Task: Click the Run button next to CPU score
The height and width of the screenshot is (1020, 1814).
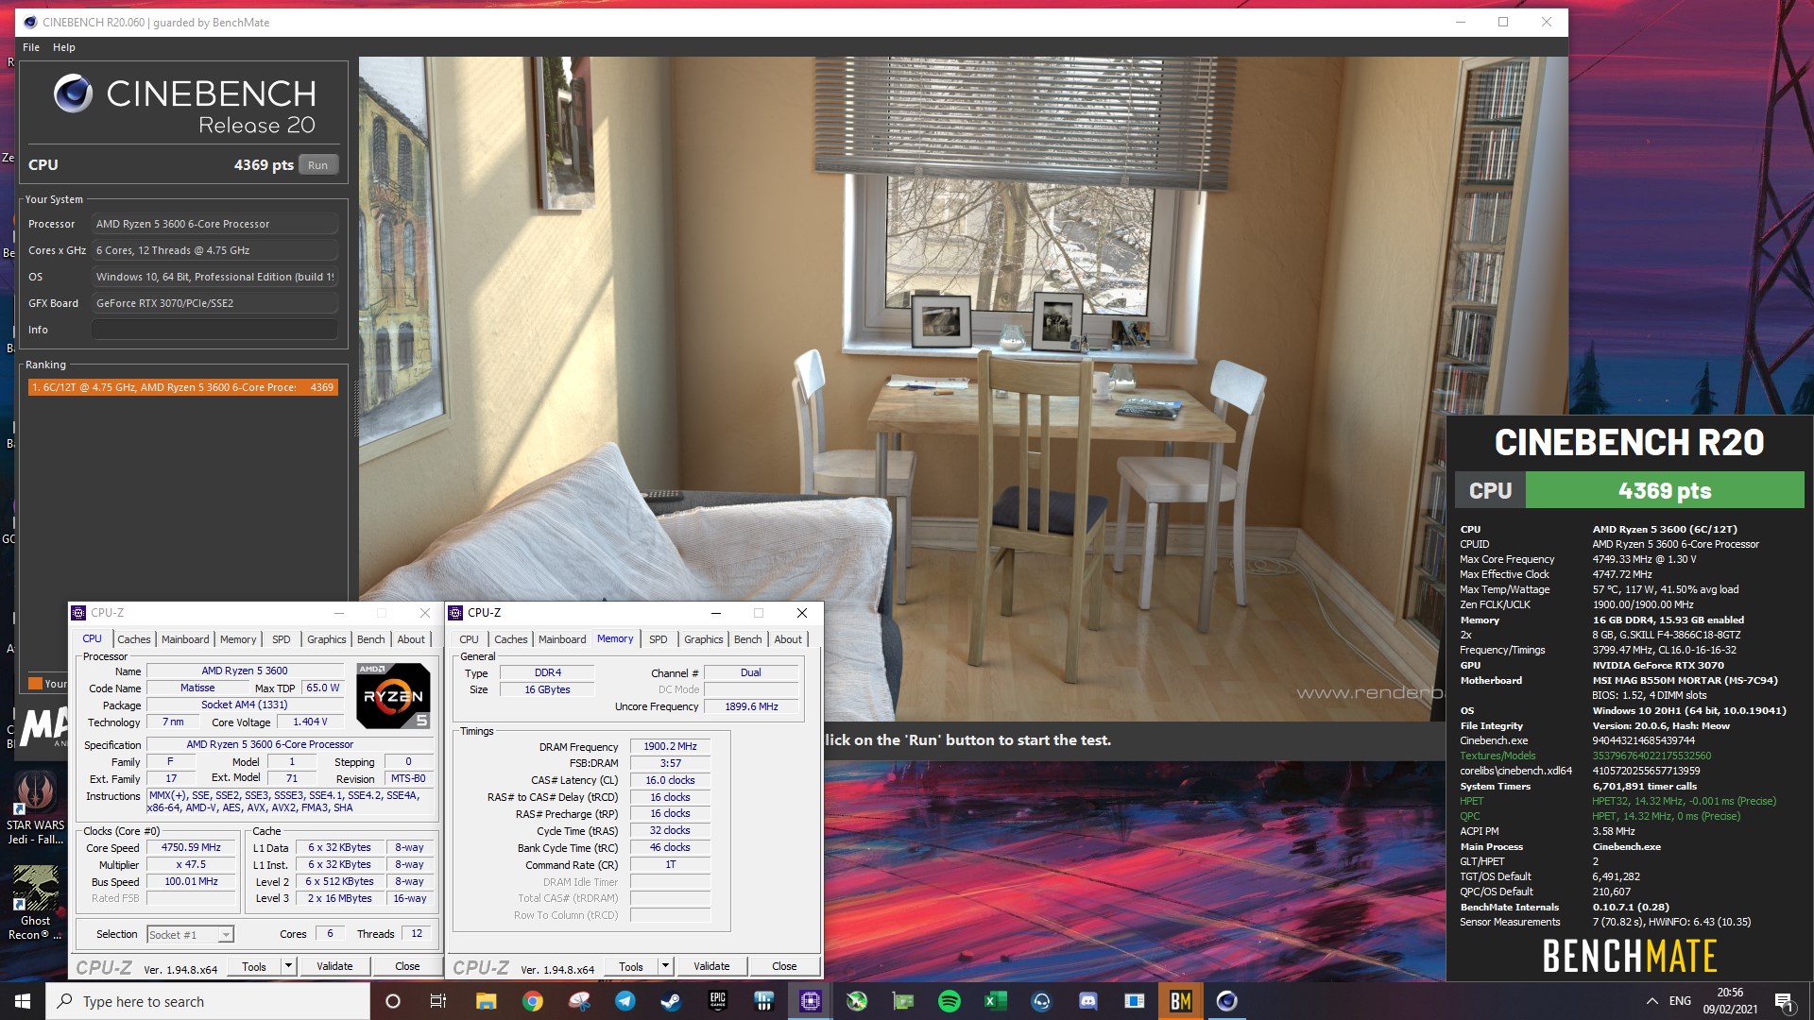Action: pos(318,165)
